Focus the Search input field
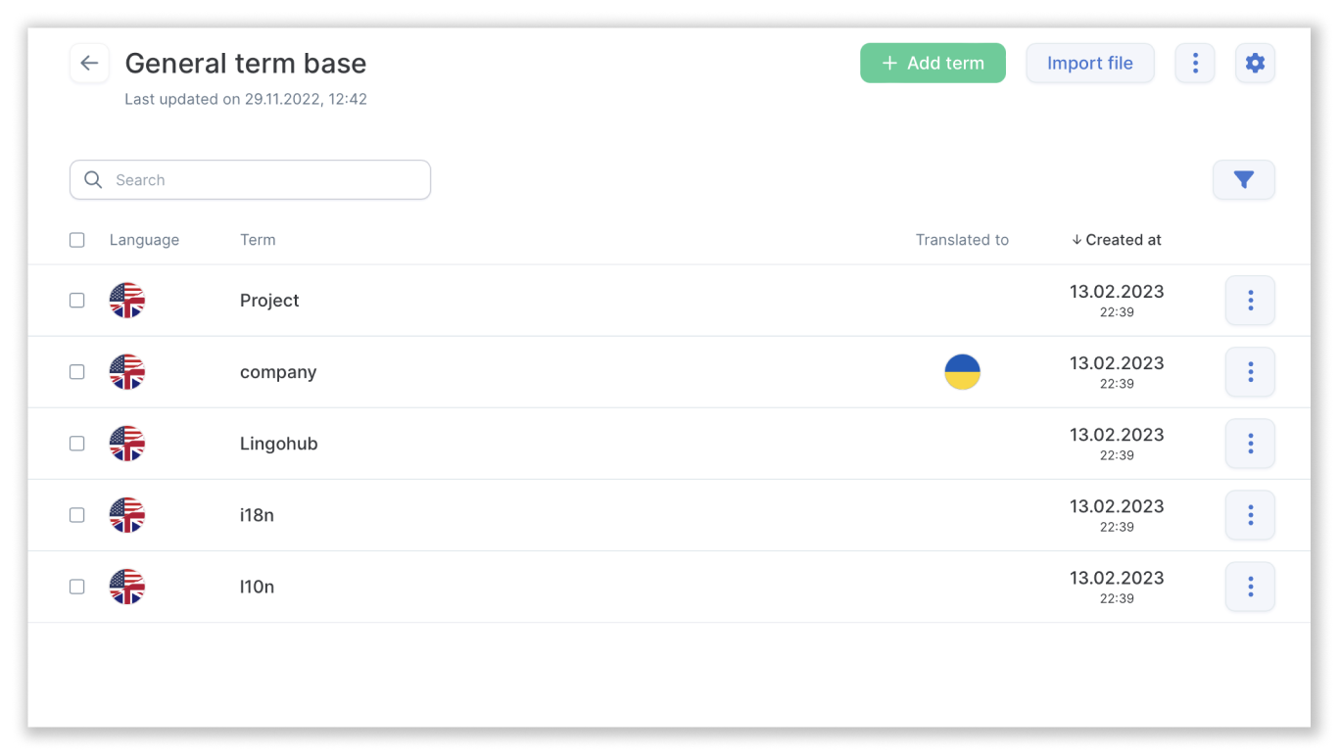The width and height of the screenshot is (1339, 755). pos(250,180)
